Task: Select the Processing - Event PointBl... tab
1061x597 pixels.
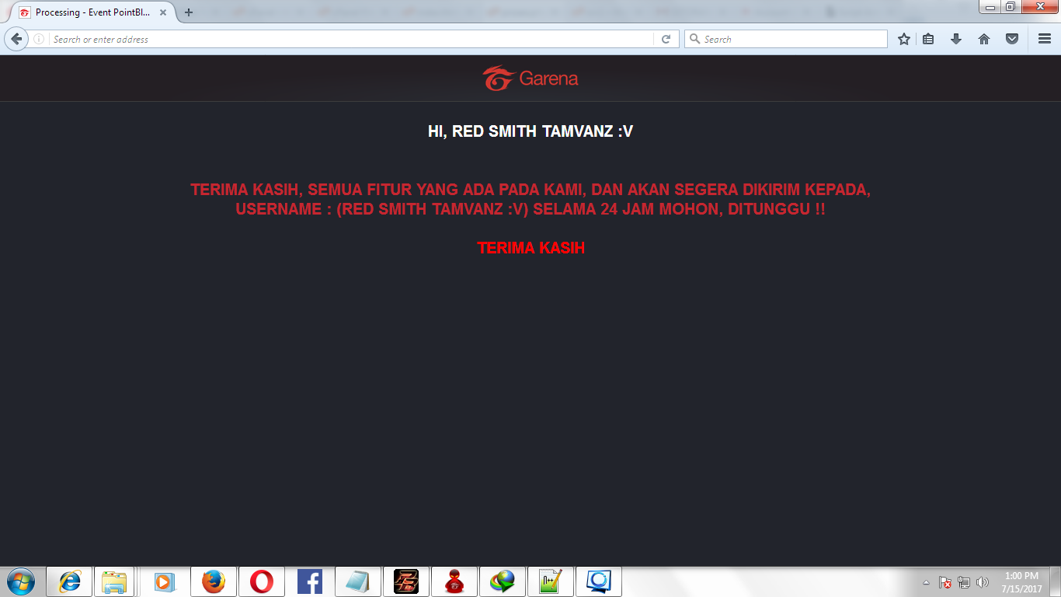Action: coord(92,12)
